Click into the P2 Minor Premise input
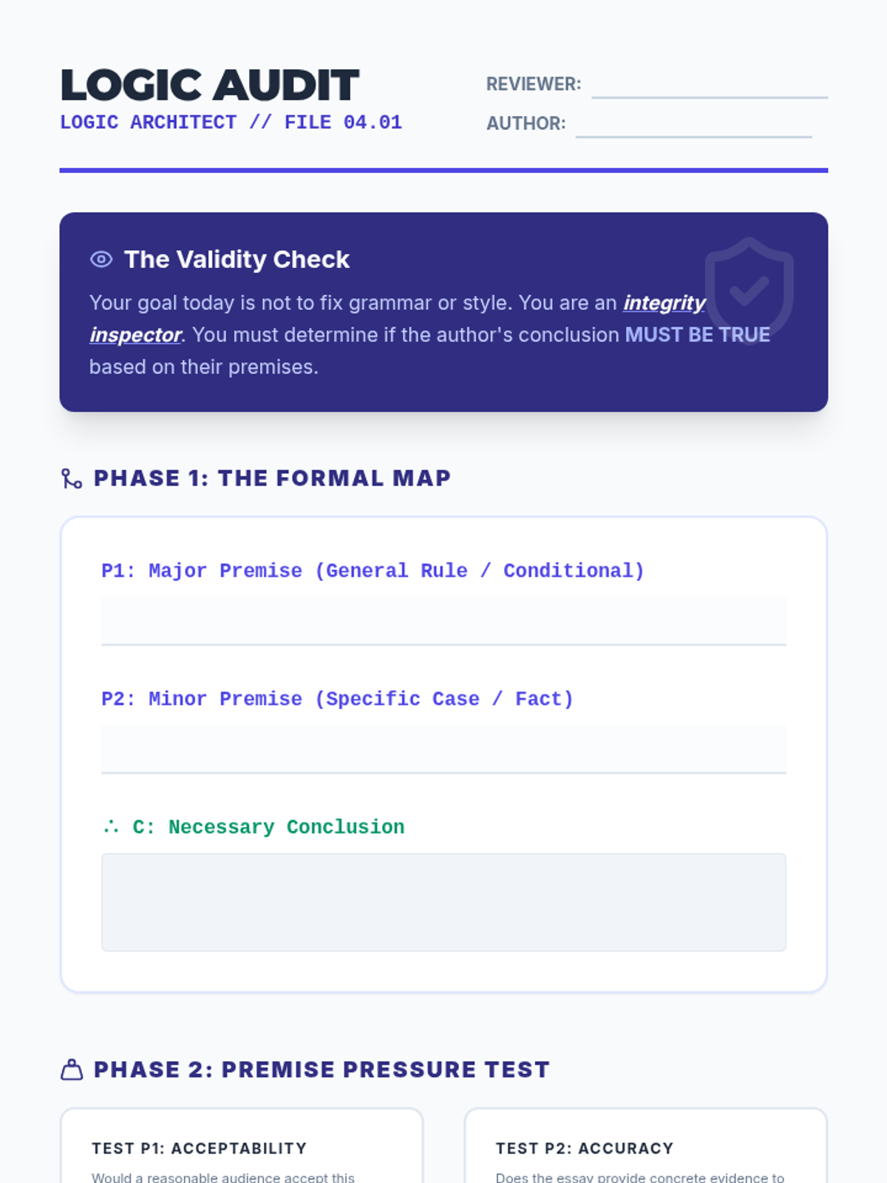 pos(443,749)
